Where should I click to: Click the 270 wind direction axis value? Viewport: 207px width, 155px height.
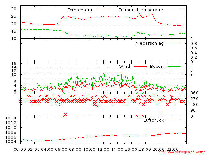pos(194,99)
